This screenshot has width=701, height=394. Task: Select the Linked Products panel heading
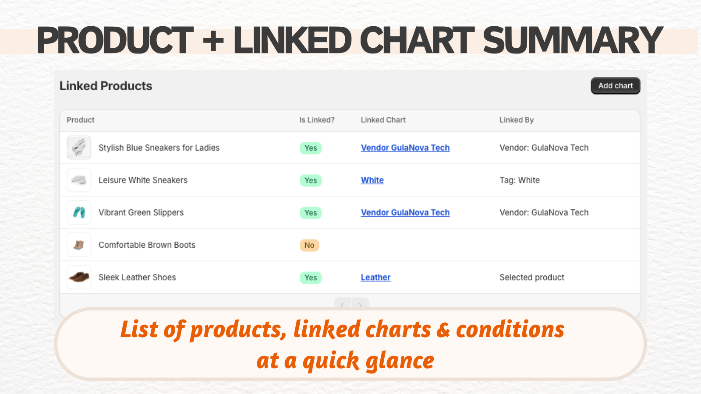click(x=106, y=86)
